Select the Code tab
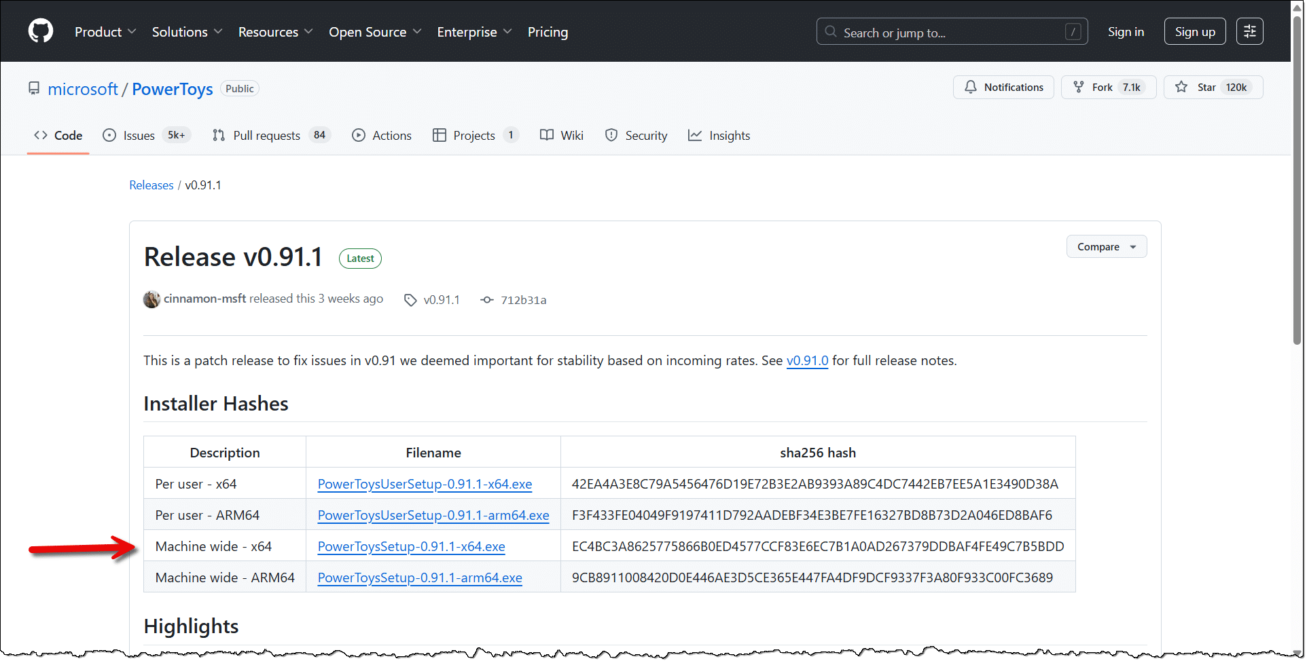Viewport: 1307px width, 663px height. pyautogui.click(x=58, y=136)
